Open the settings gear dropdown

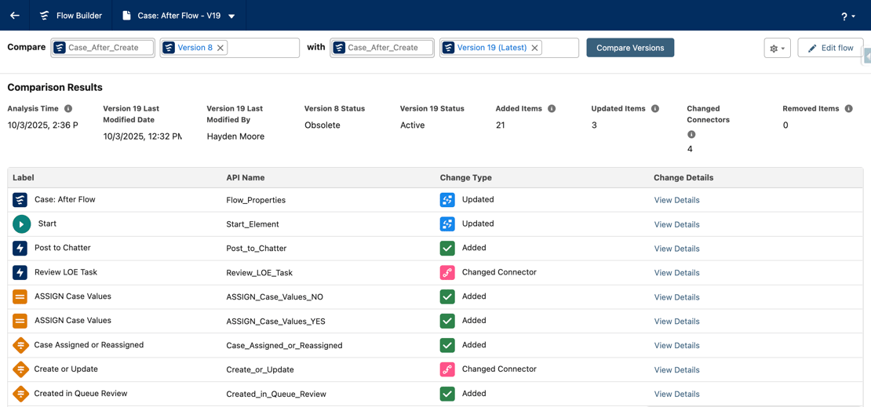pyautogui.click(x=777, y=48)
